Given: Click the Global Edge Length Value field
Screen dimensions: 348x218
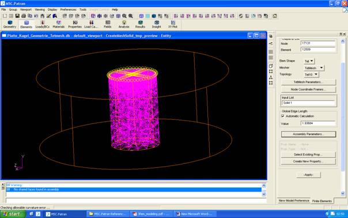Looking at the screenshot, I should (x=318, y=123).
